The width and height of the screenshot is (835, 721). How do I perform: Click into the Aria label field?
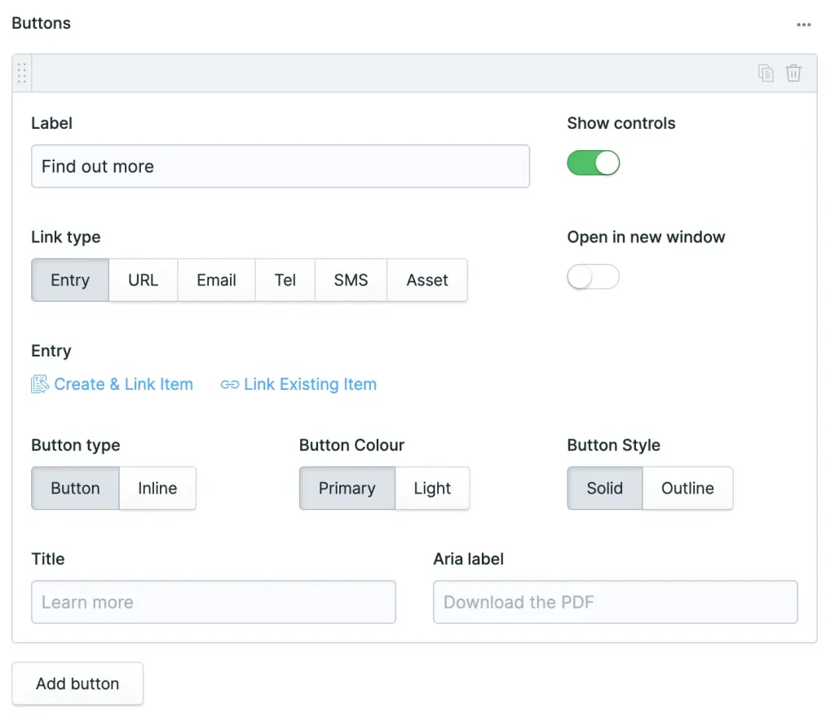pyautogui.click(x=615, y=602)
